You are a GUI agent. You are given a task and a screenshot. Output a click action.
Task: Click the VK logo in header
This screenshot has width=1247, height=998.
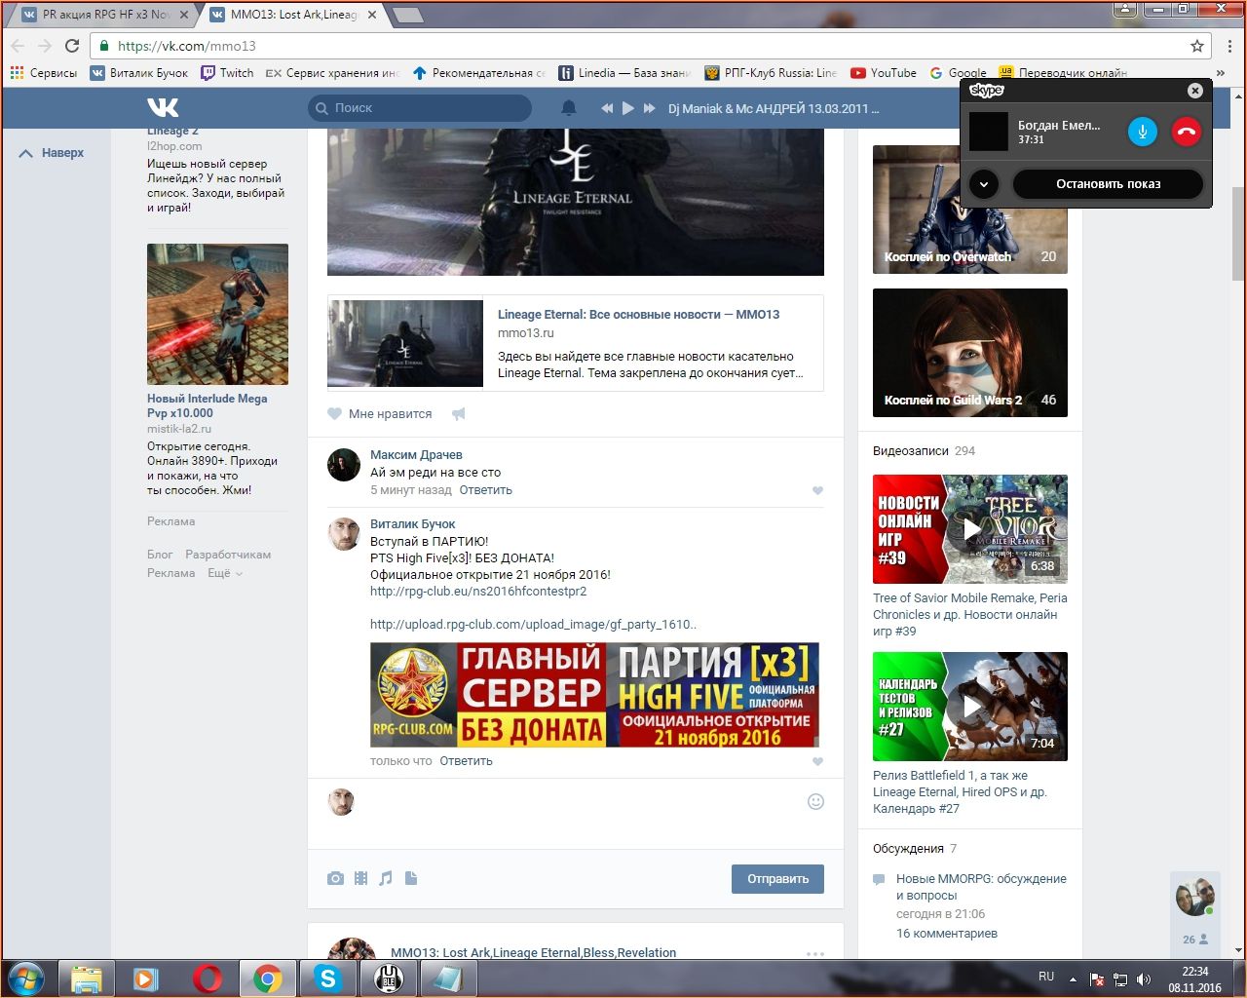pyautogui.click(x=163, y=107)
